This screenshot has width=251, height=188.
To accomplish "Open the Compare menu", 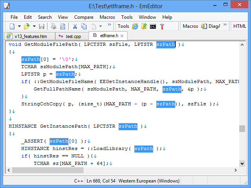I will coord(84,17).
